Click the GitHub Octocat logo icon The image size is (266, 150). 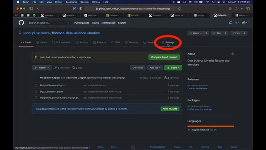tap(21, 22)
